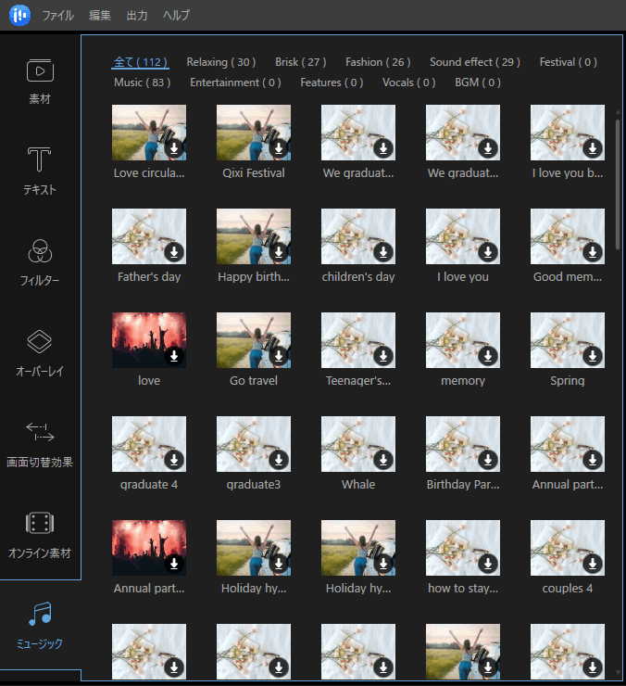This screenshot has height=686, width=626.
Task: Open the ファイル menu
Action: (x=58, y=15)
